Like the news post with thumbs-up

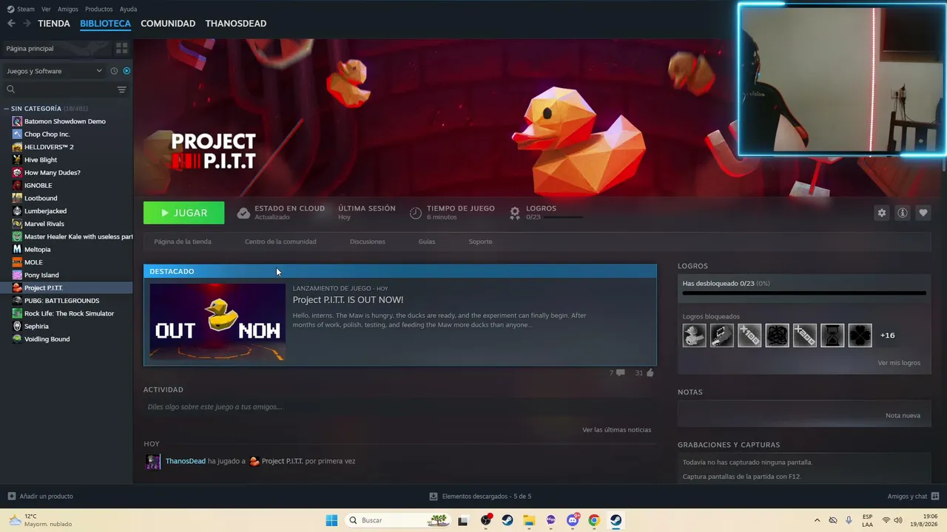pos(650,372)
